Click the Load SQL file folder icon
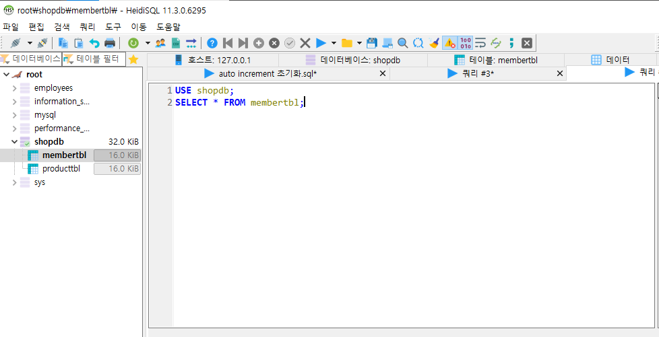This screenshot has height=337, width=659. pyautogui.click(x=347, y=43)
